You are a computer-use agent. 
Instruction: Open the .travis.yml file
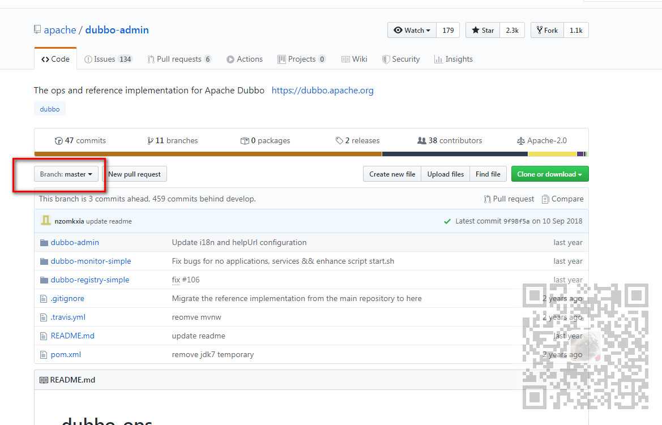(68, 317)
